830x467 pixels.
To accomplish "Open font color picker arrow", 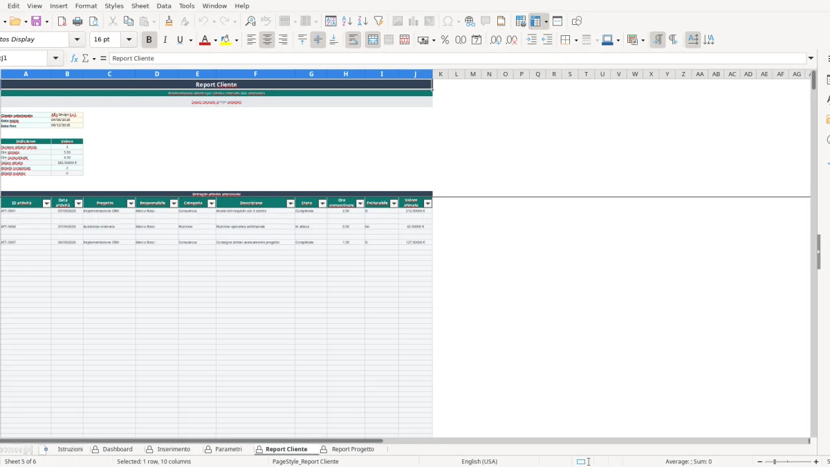I will click(215, 40).
